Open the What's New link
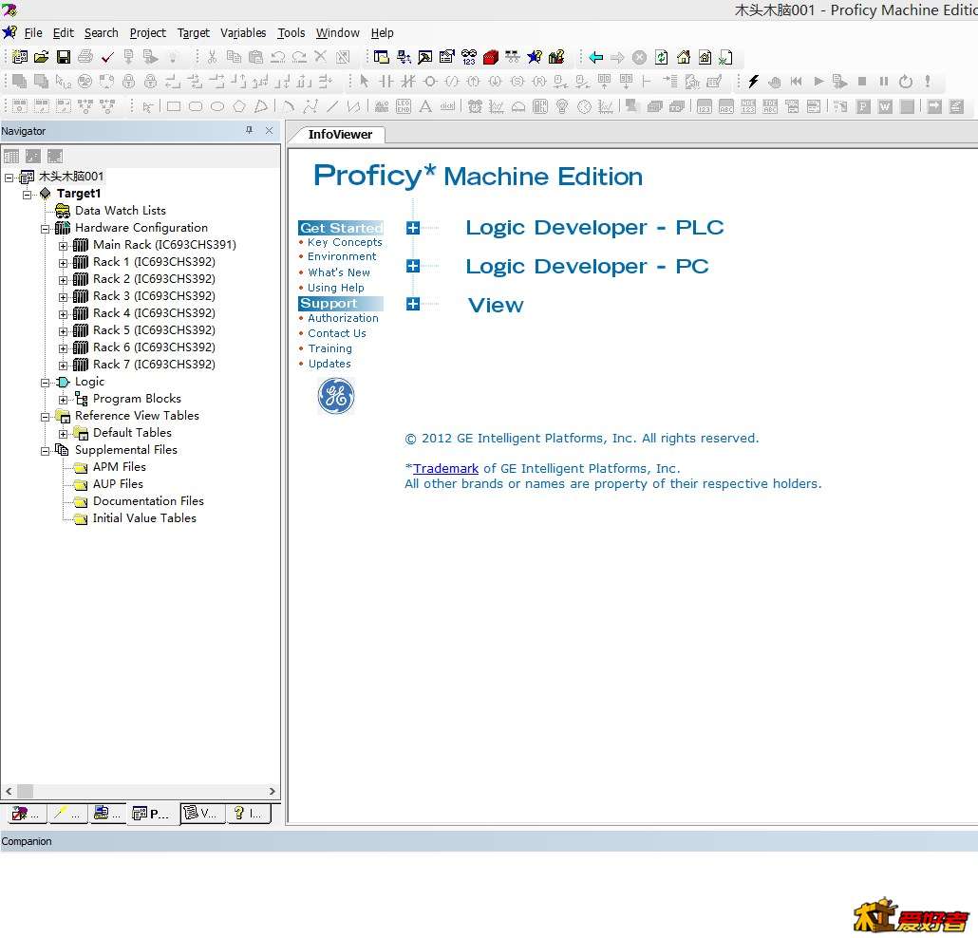Image resolution: width=978 pixels, height=938 pixels. pyautogui.click(x=339, y=272)
